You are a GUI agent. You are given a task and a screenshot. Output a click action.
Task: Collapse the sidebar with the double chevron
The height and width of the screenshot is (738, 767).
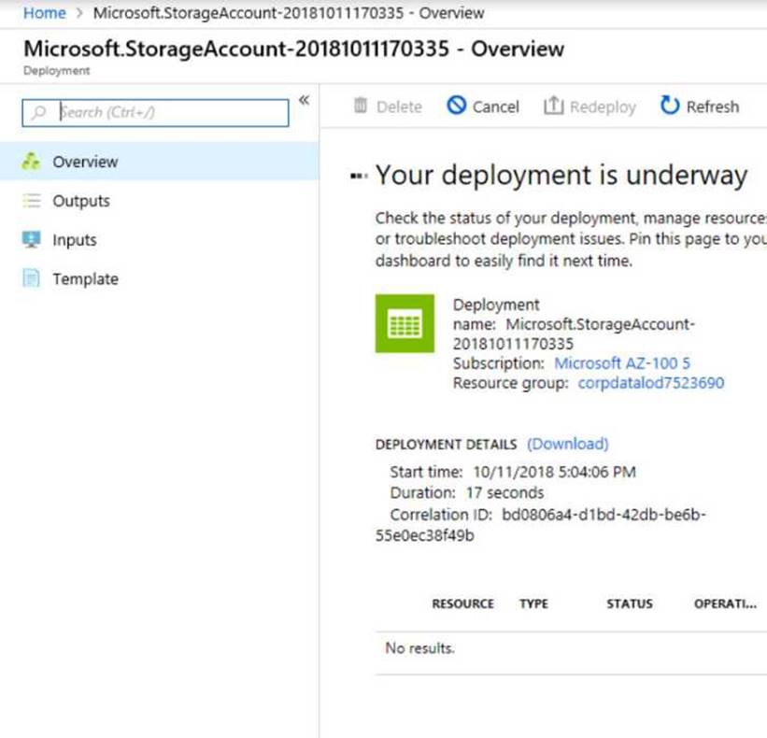point(305,100)
